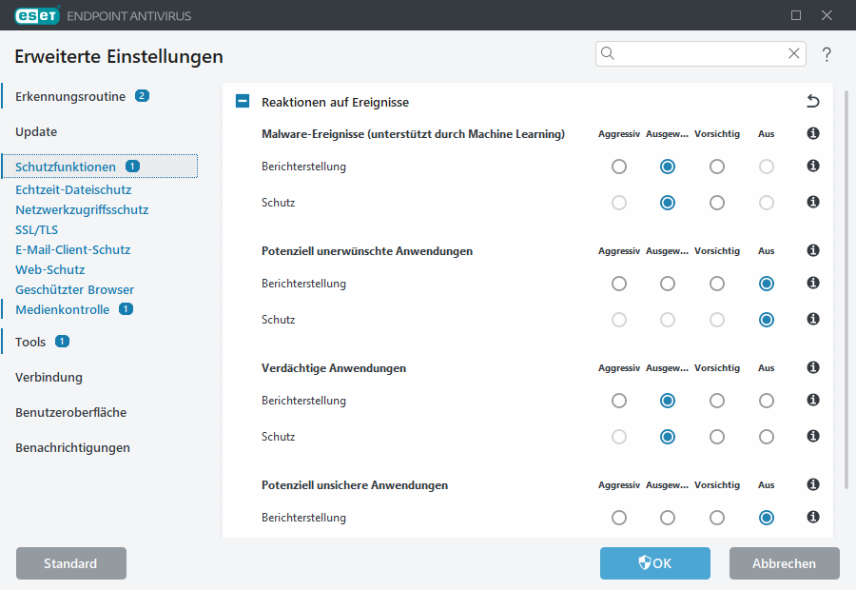The image size is (856, 590).
Task: Restore defaults with the Standard button
Action: point(70,563)
